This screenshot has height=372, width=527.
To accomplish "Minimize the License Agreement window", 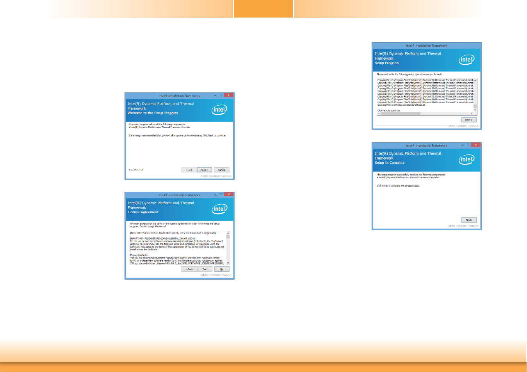I will (215, 194).
